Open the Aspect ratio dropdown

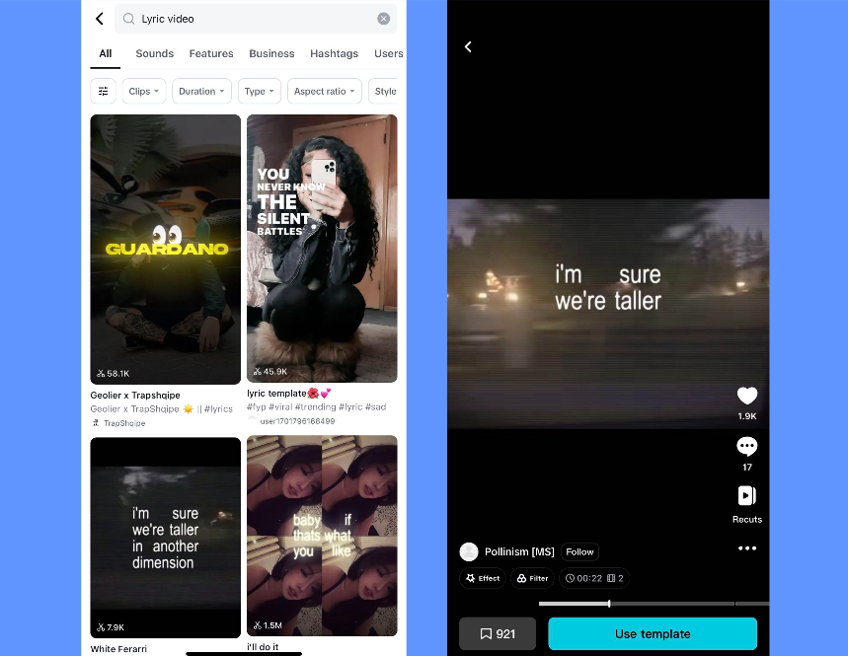(x=324, y=91)
